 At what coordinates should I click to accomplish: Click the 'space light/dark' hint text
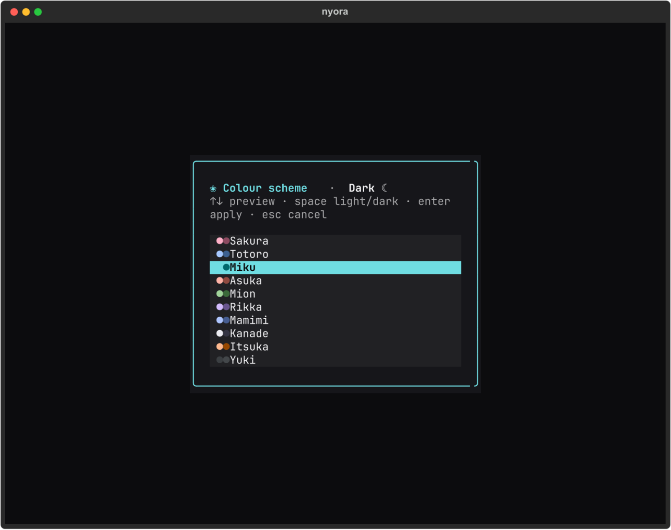pos(346,202)
